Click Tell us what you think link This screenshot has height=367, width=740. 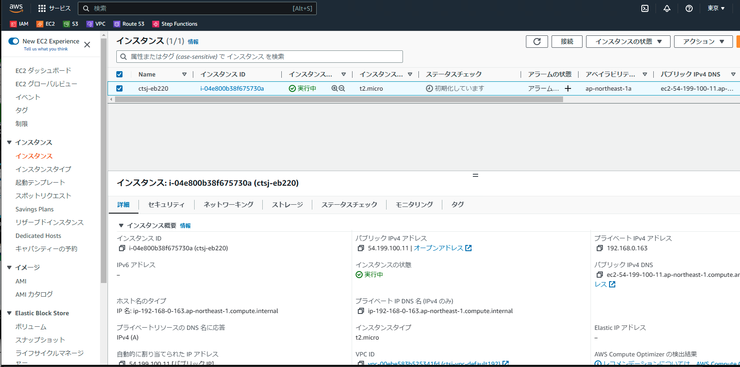click(x=46, y=49)
